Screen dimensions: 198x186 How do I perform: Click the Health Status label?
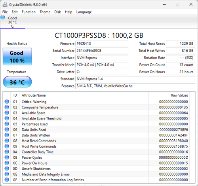17,44
